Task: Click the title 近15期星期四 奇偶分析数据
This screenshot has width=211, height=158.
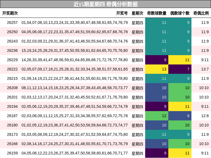Action: click(x=105, y=4)
